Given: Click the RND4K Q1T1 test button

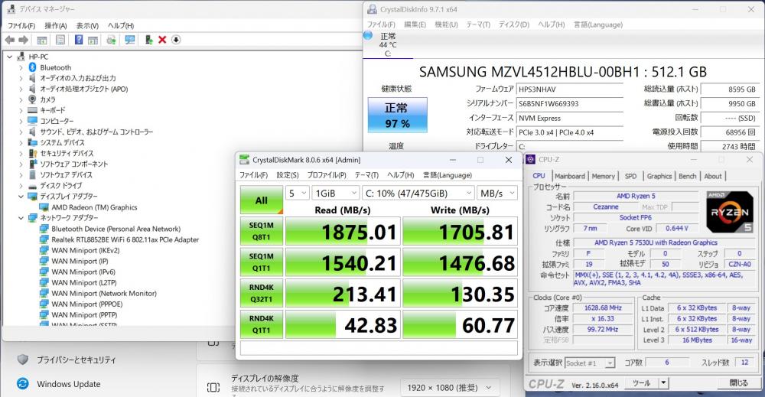Looking at the screenshot, I should (x=262, y=324).
